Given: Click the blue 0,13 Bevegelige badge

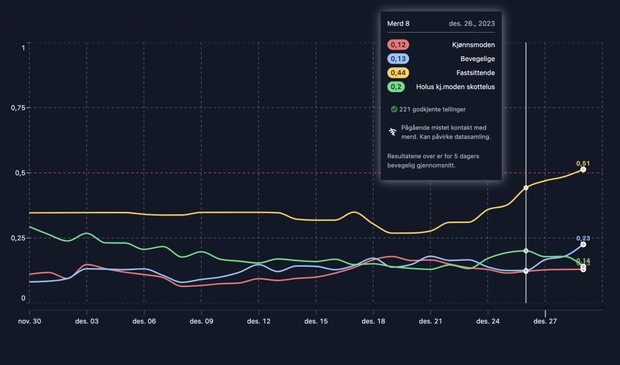Looking at the screenshot, I should click(x=398, y=59).
